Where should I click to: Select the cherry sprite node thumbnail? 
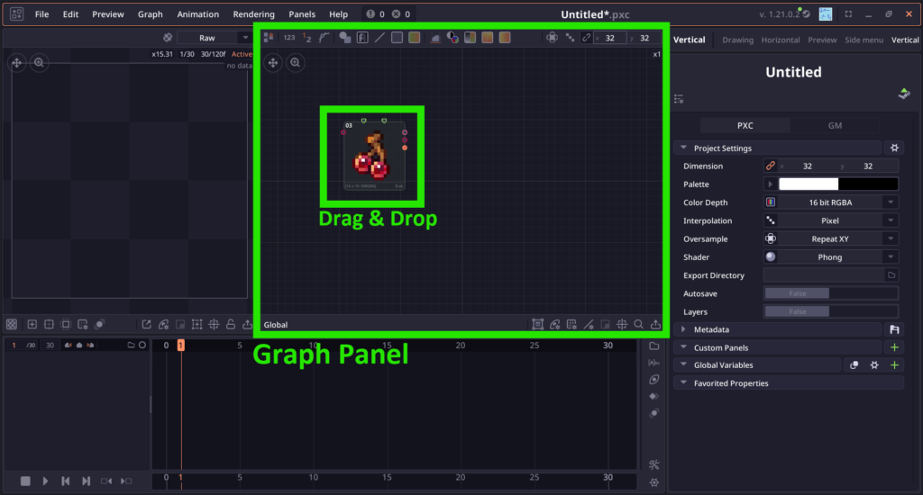pos(373,156)
